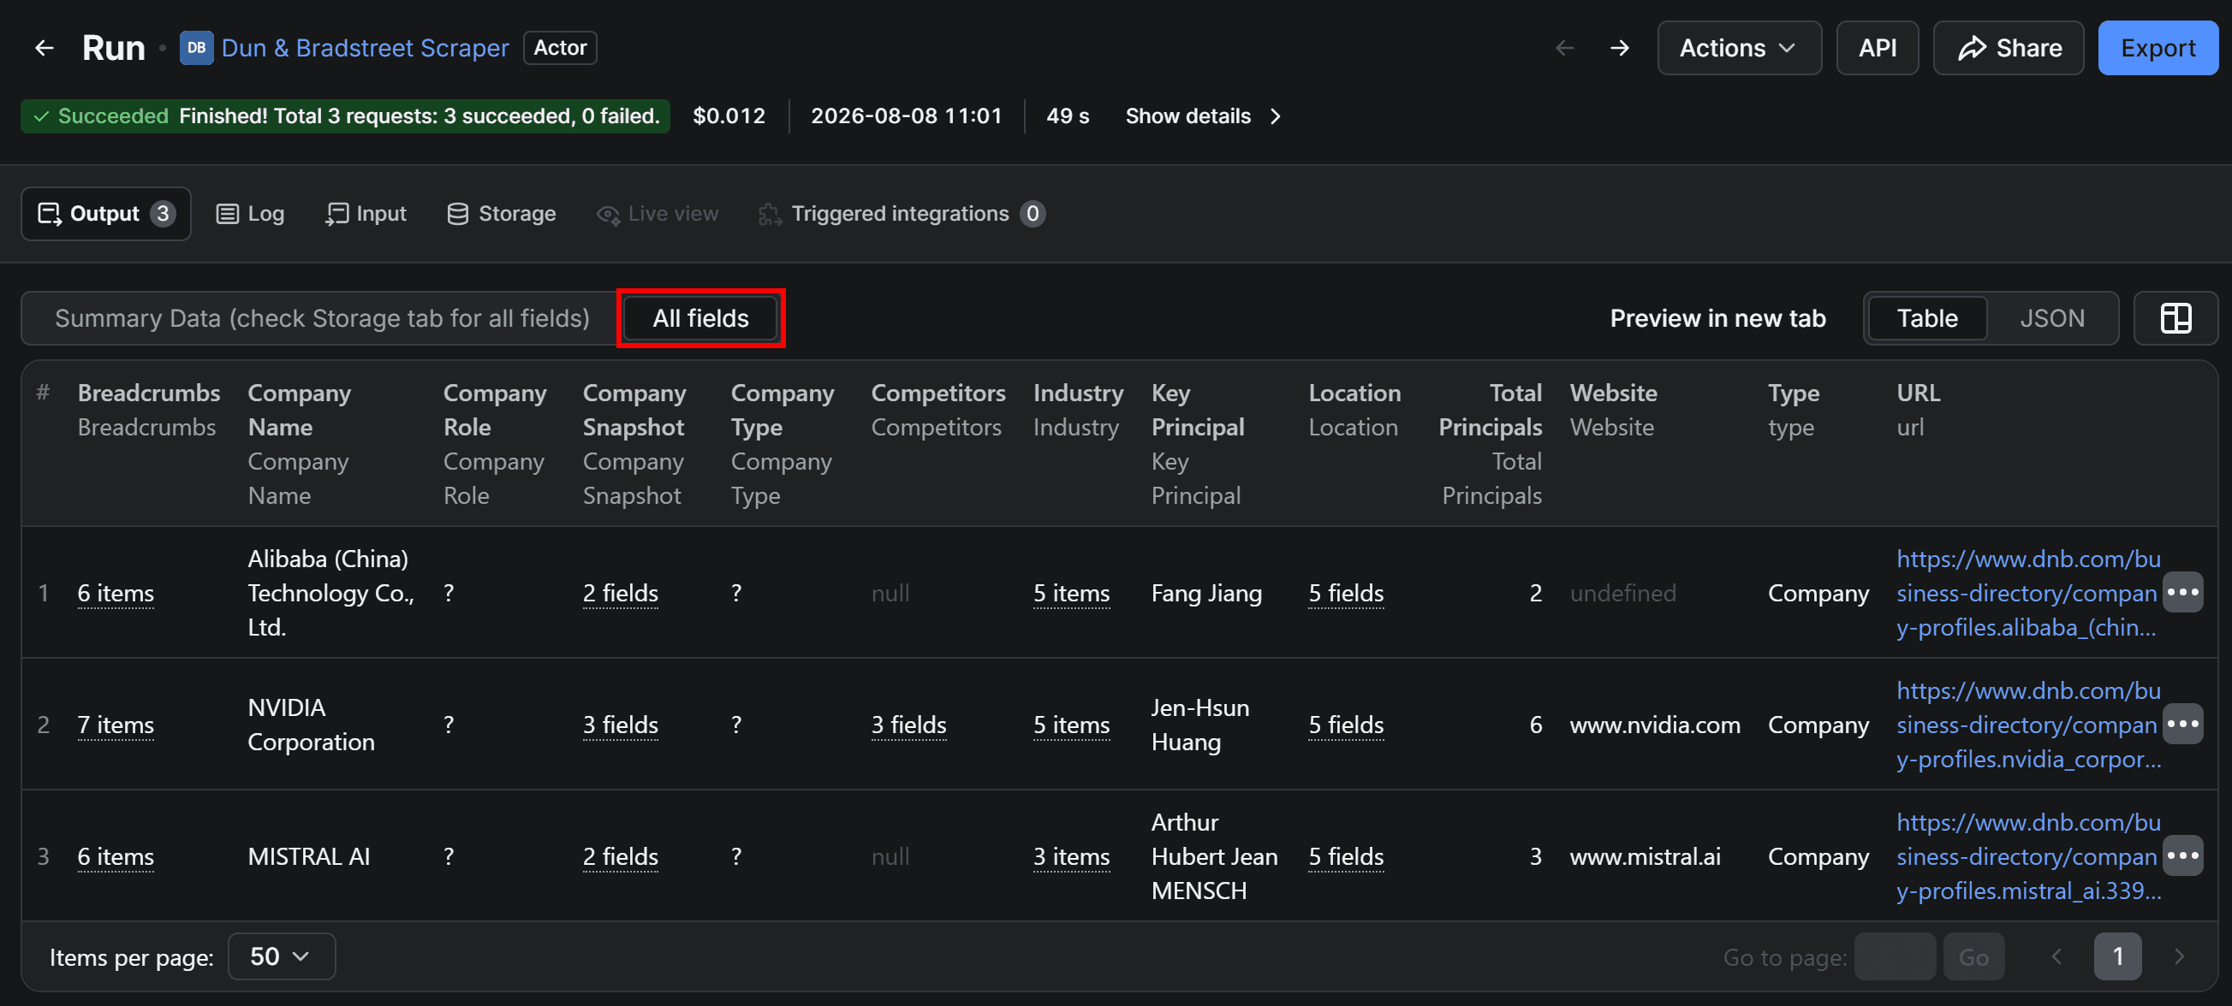This screenshot has width=2232, height=1006.
Task: Open the Input tab
Action: pos(366,214)
